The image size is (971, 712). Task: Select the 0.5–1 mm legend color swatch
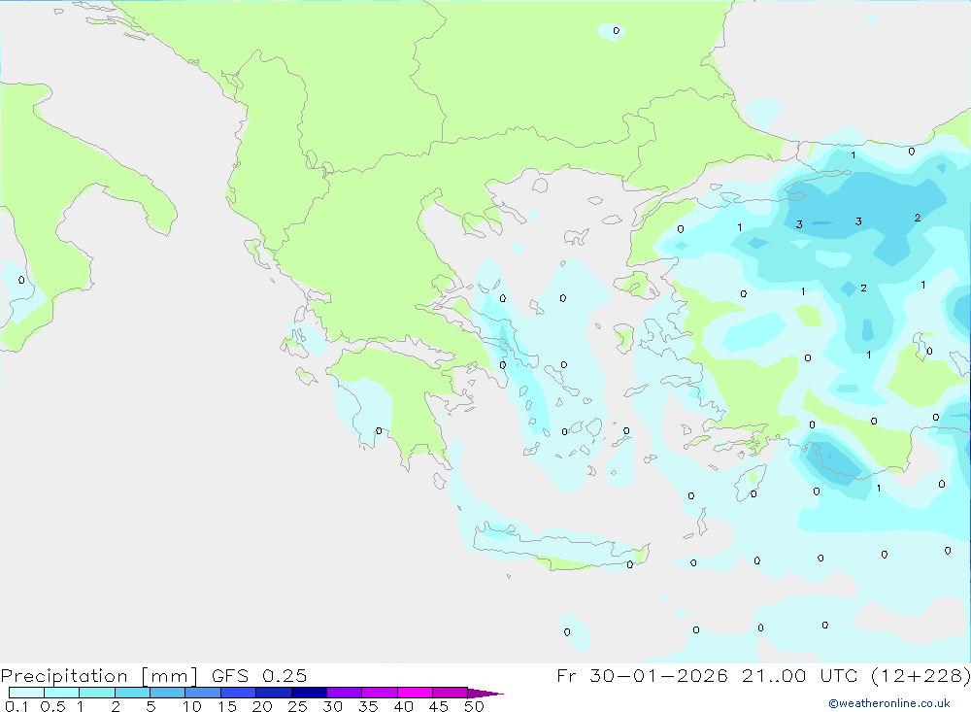pyautogui.click(x=61, y=693)
